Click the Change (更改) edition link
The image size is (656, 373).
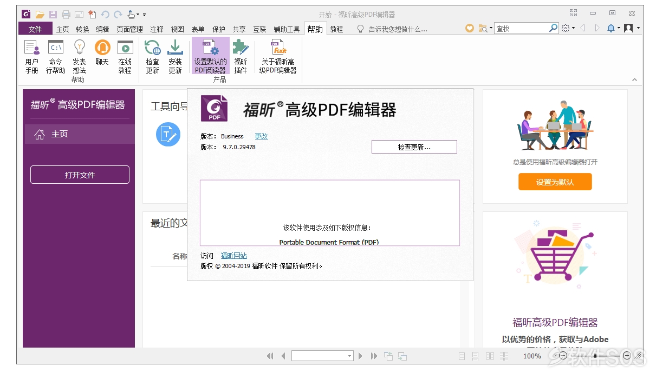[262, 136]
